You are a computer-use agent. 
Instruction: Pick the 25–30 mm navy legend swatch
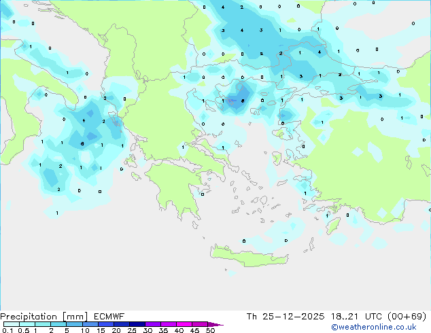(137, 324)
